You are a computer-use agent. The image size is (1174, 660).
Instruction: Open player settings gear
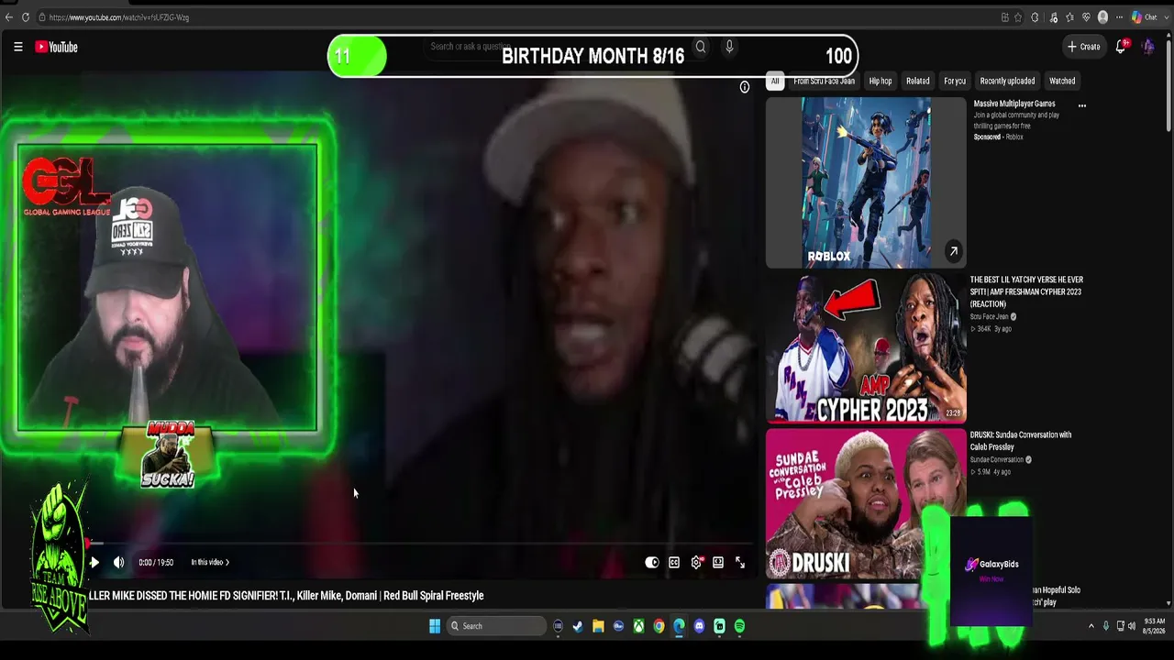coord(696,562)
